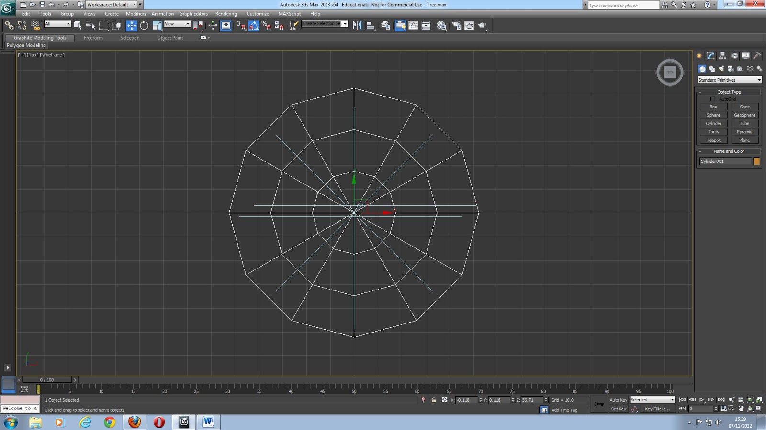
Task: Switch to the Freeform tab
Action: (93, 38)
